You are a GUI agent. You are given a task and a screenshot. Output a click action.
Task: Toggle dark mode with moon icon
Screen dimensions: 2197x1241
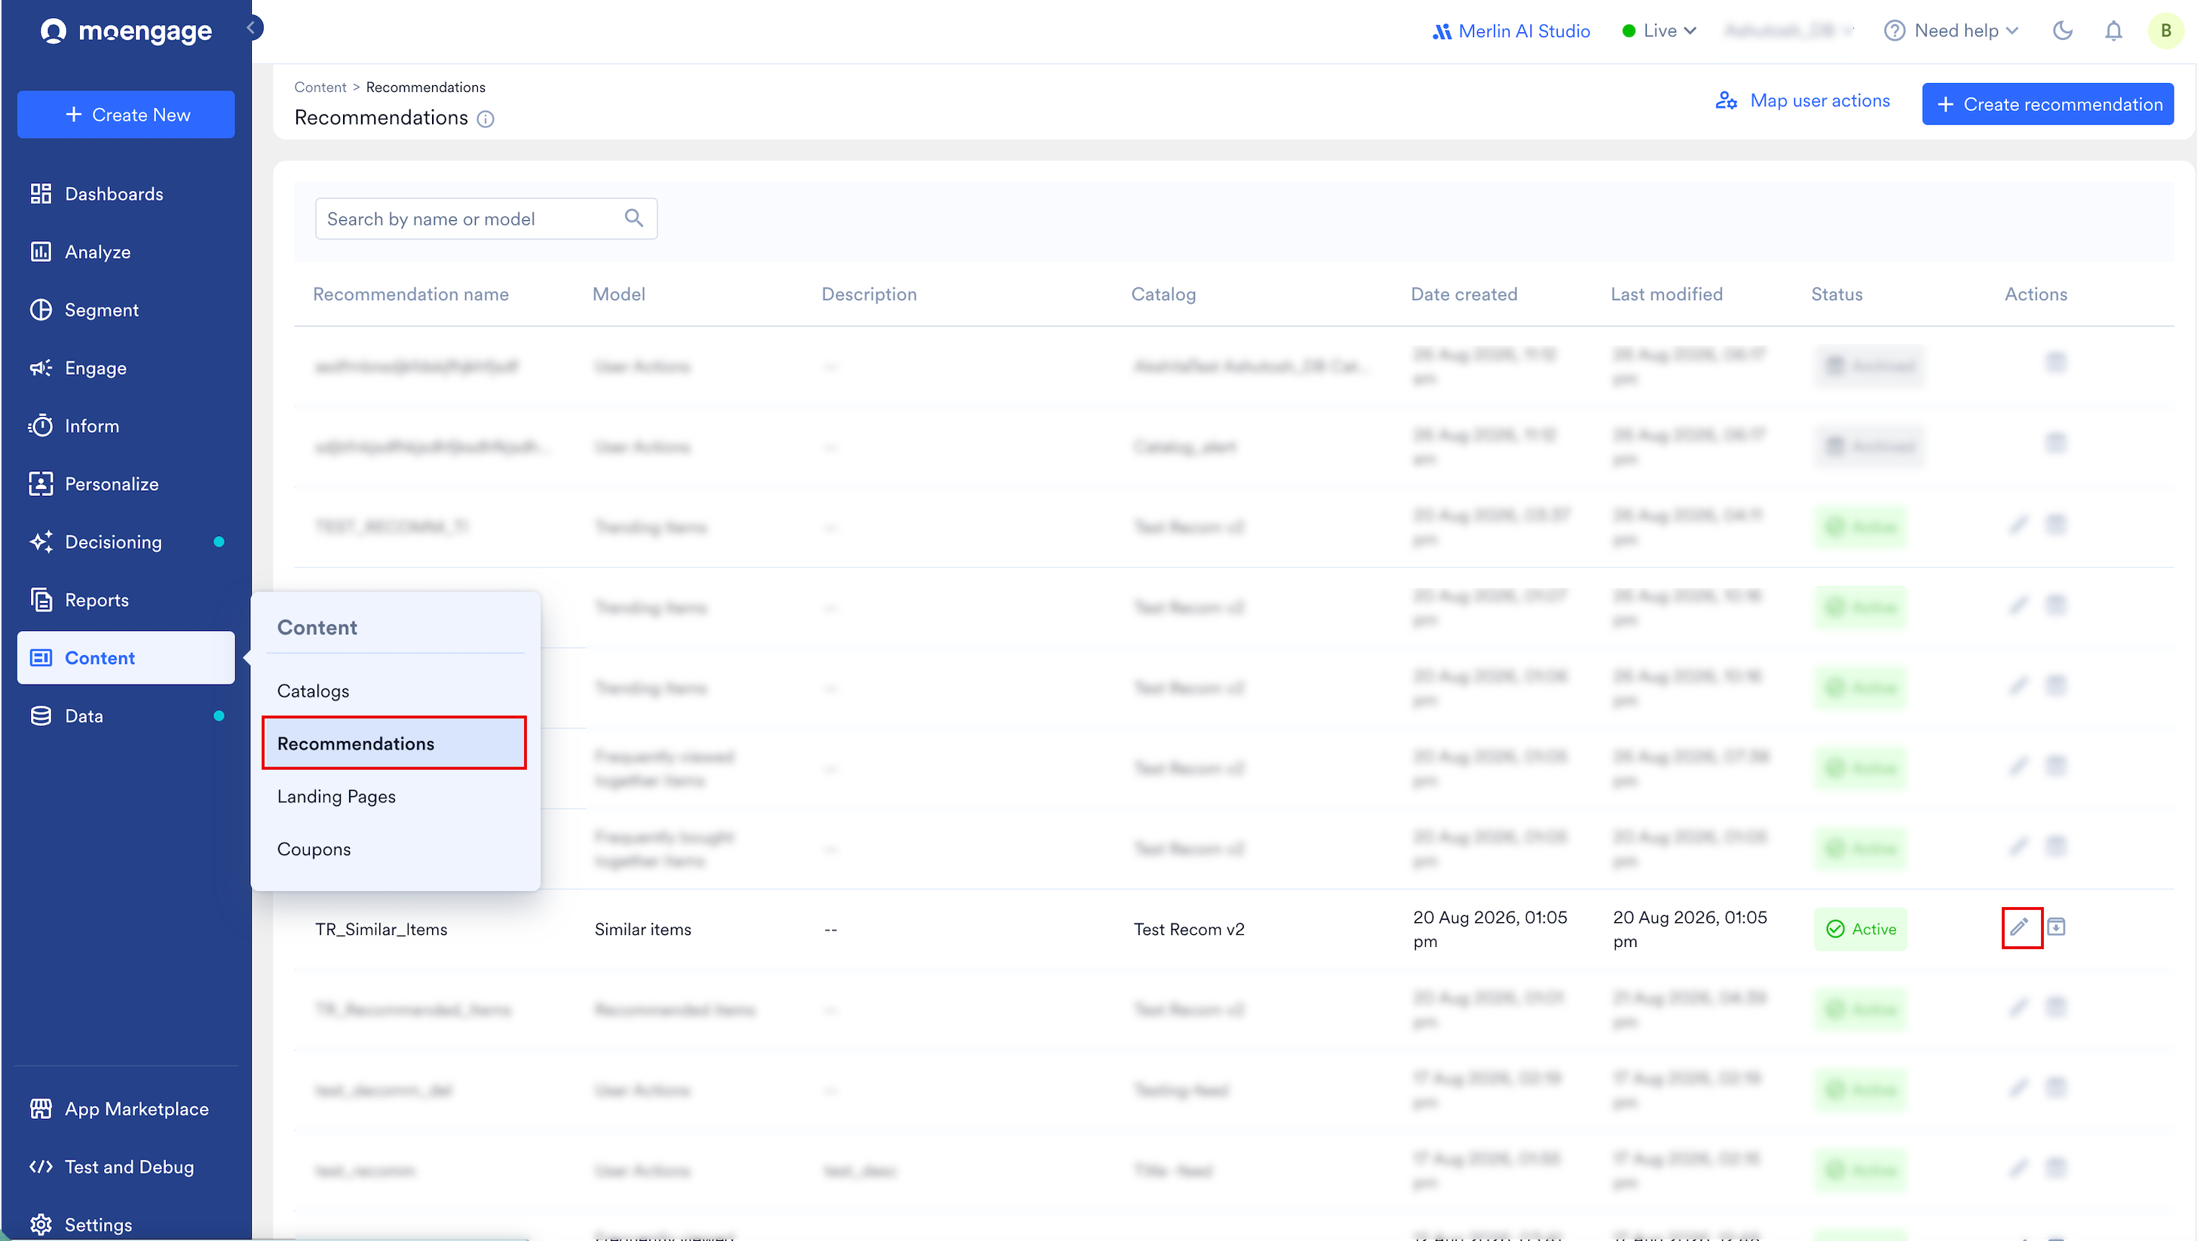[x=2062, y=31]
